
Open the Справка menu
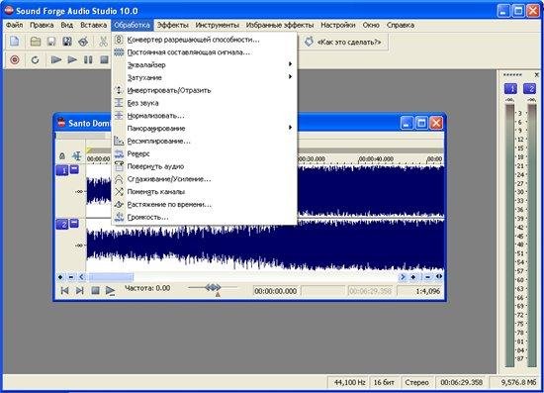401,25
